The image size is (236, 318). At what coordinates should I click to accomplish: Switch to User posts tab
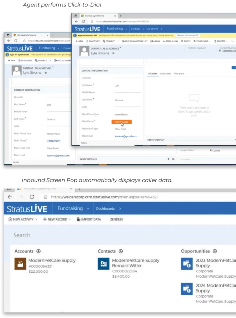point(179,74)
